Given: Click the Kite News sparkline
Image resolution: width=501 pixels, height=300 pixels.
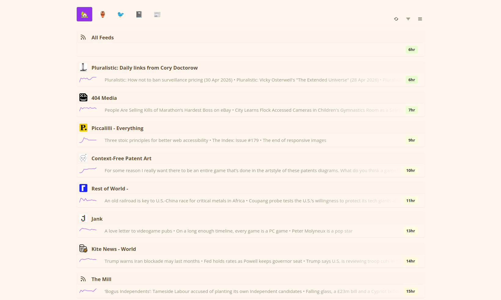Looking at the screenshot, I should click(x=88, y=260).
